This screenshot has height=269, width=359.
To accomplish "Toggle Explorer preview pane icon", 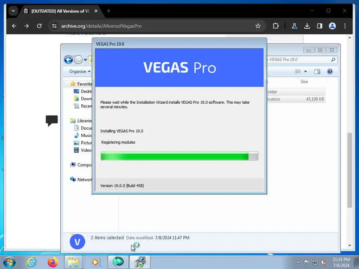I will pyautogui.click(x=317, y=71).
